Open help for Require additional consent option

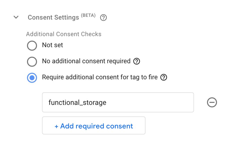coord(163,77)
